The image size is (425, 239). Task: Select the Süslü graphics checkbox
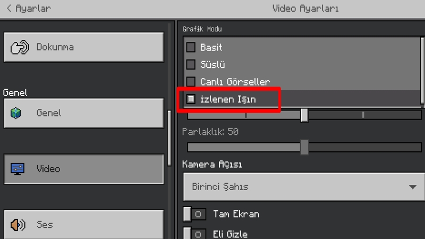pos(191,65)
